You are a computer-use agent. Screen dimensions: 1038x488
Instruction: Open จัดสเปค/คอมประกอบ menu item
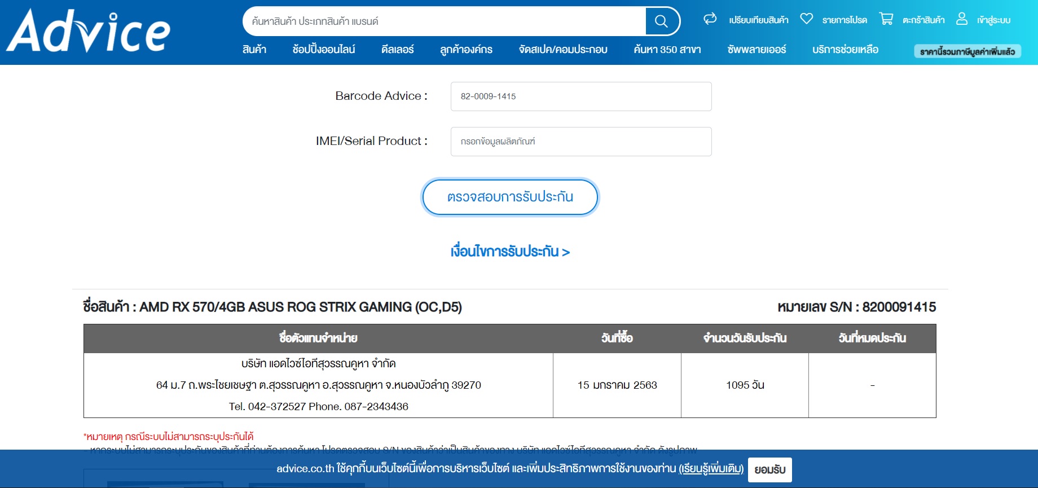click(x=563, y=50)
